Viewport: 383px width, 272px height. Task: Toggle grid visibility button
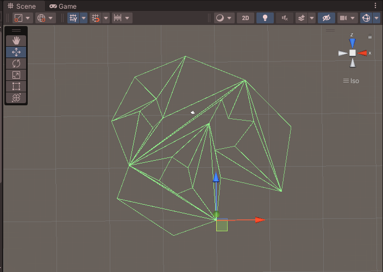point(73,18)
